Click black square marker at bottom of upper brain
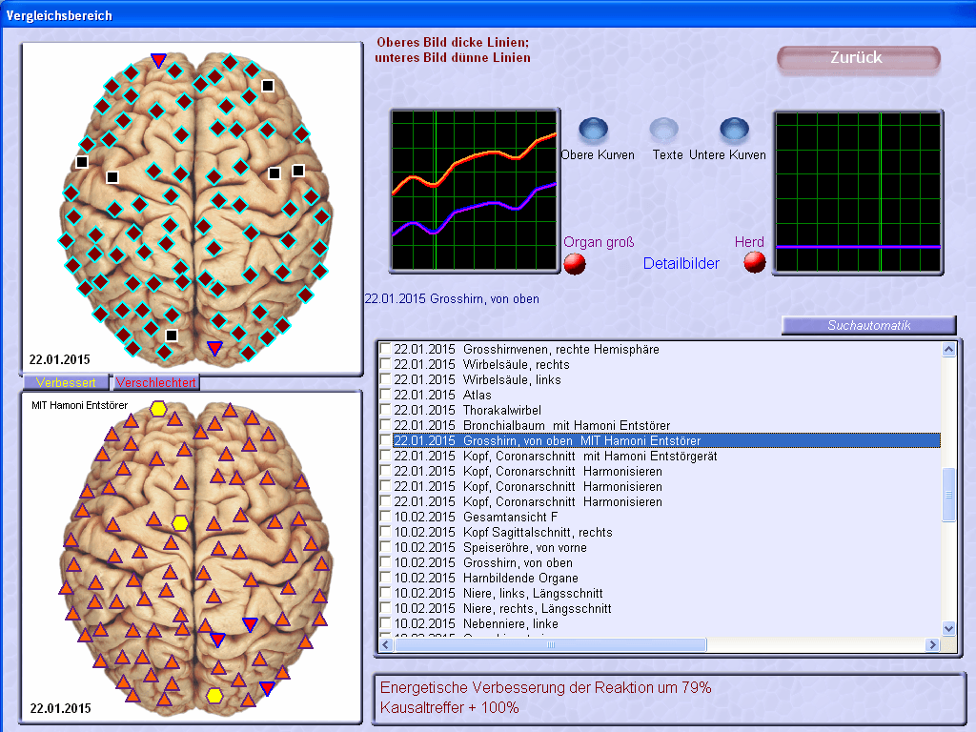The image size is (976, 732). tap(172, 335)
